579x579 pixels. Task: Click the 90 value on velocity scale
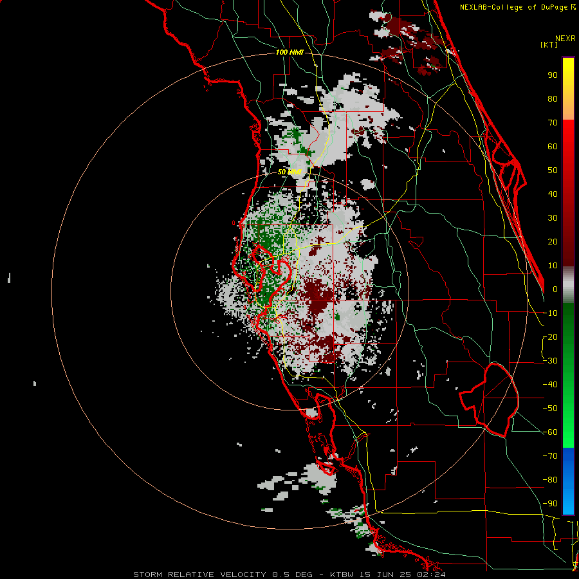coord(553,75)
